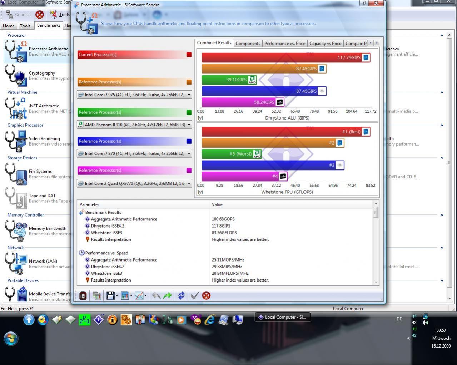The image size is (457, 365).
Task: Launch the .NET Arithmetic benchmark icon
Action: 16,108
